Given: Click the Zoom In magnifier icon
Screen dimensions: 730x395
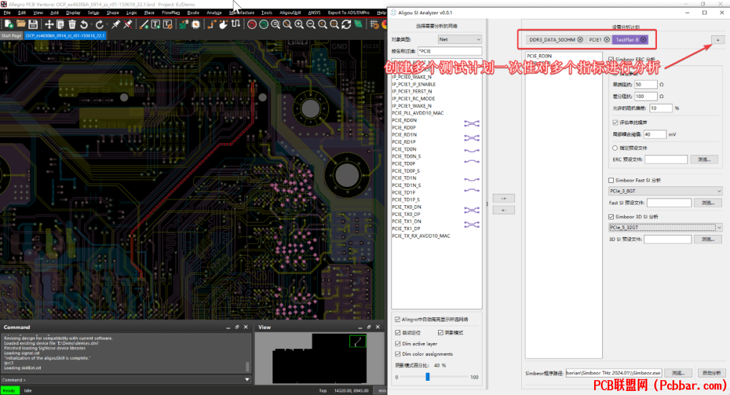Looking at the screenshot, I should pyautogui.click(x=299, y=24).
